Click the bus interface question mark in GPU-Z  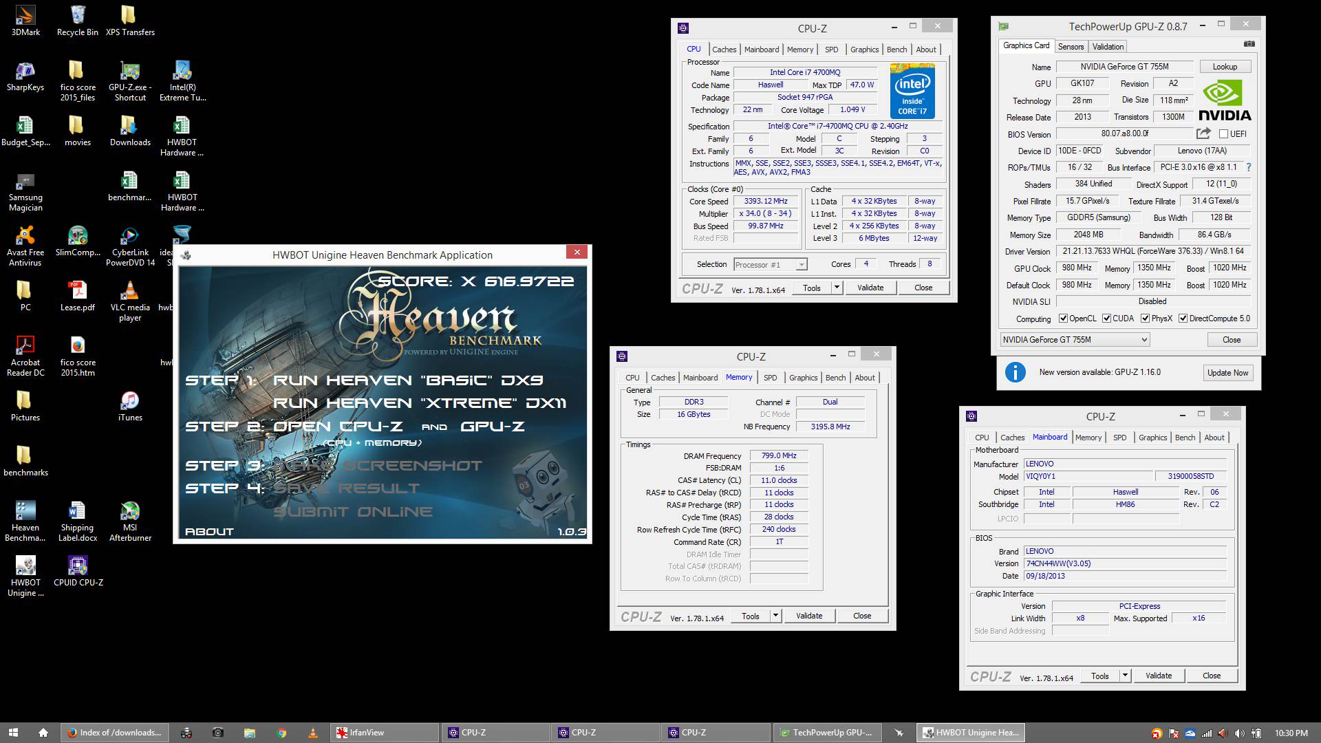[x=1249, y=167]
